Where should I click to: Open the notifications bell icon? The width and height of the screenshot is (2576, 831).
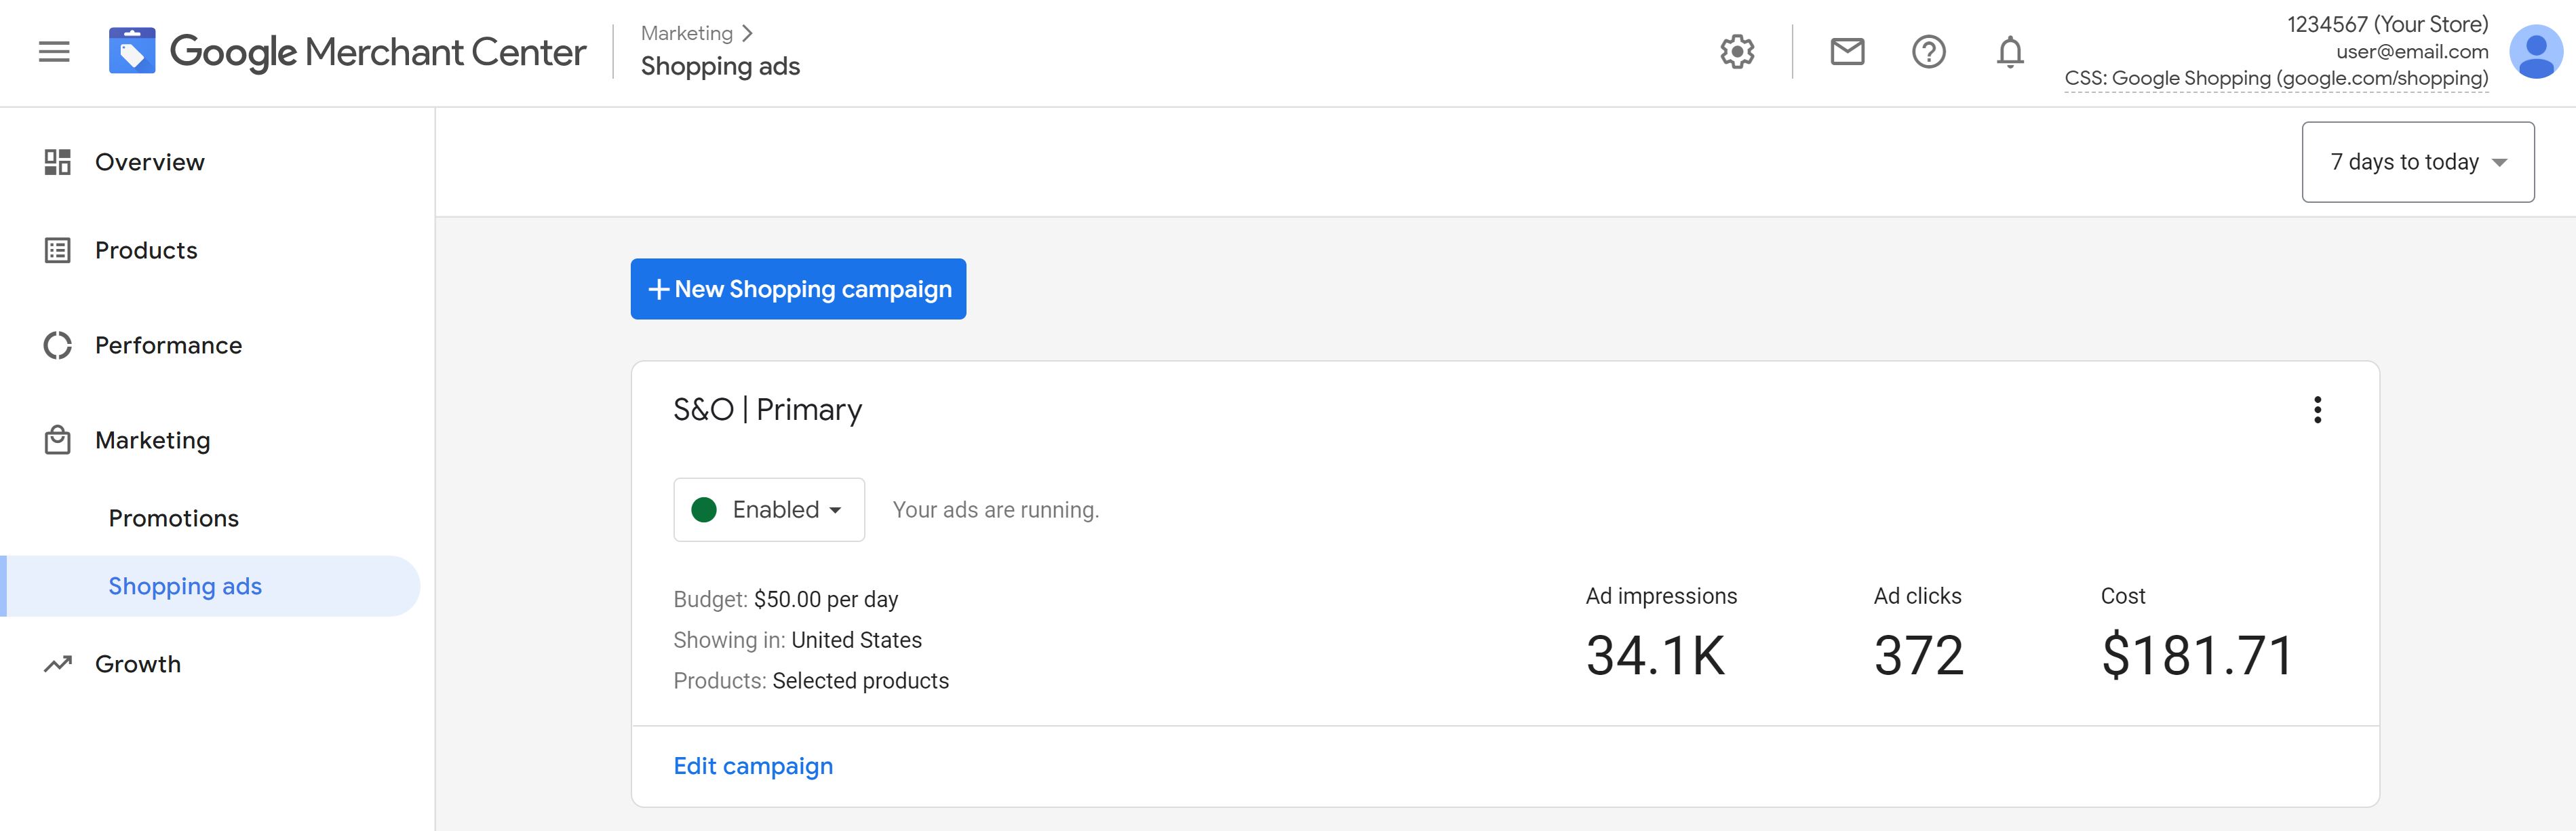2010,52
